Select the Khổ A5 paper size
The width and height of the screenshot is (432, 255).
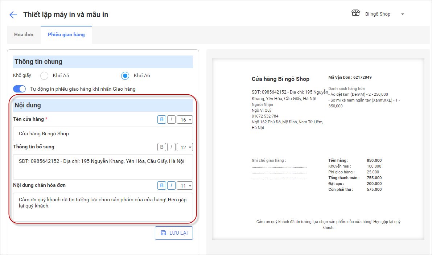click(44, 76)
